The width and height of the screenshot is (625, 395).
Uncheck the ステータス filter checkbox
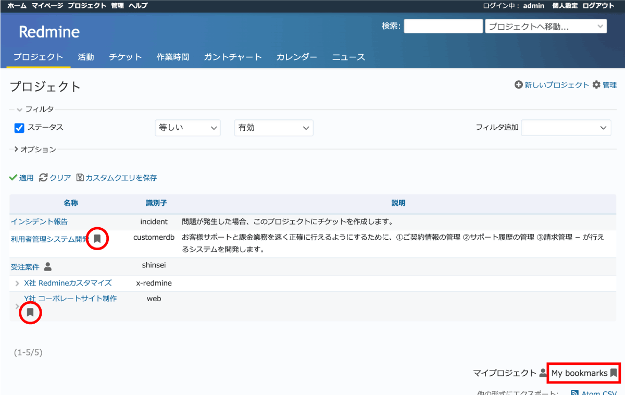tap(19, 128)
